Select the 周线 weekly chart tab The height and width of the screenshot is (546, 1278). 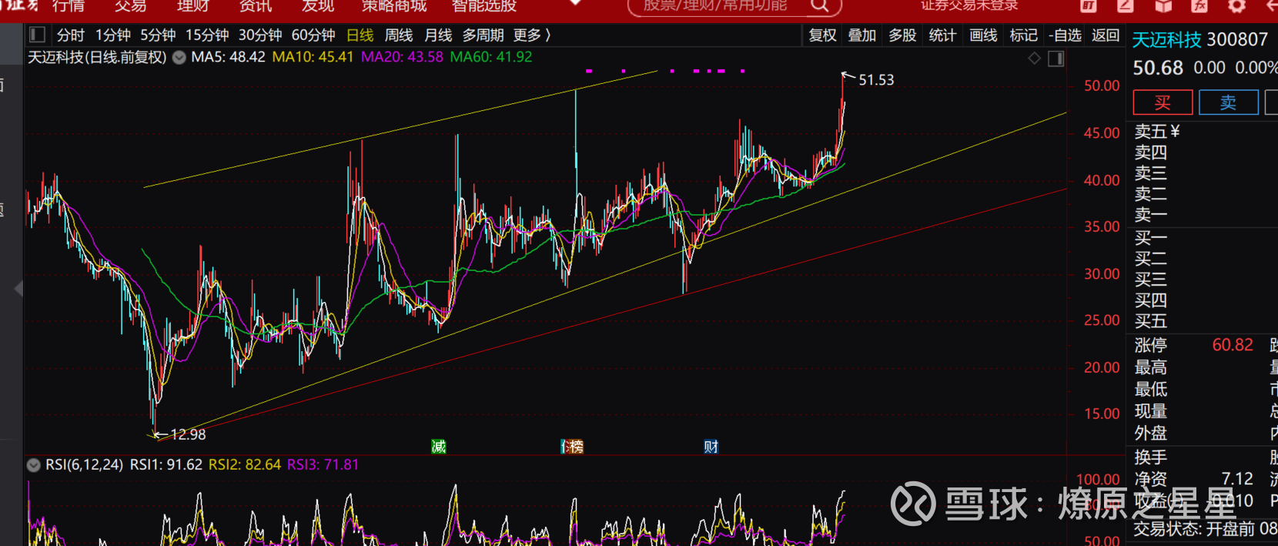(x=399, y=35)
